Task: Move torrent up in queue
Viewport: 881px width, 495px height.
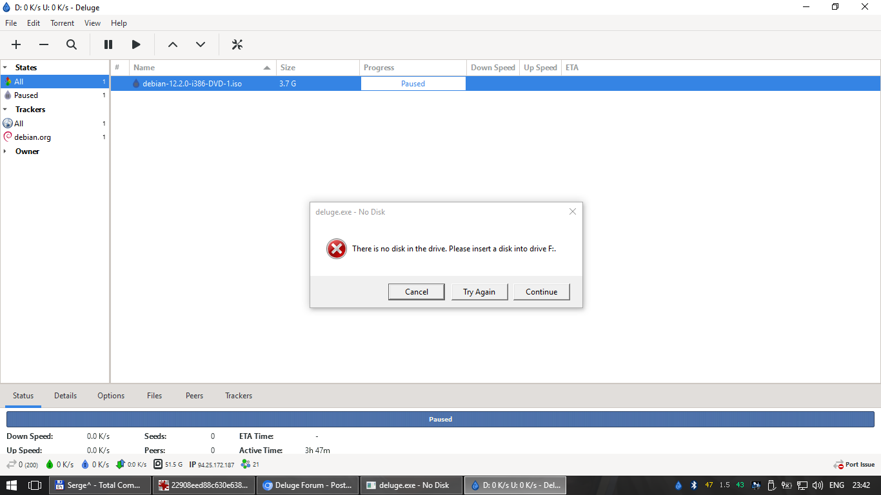Action: [173, 44]
